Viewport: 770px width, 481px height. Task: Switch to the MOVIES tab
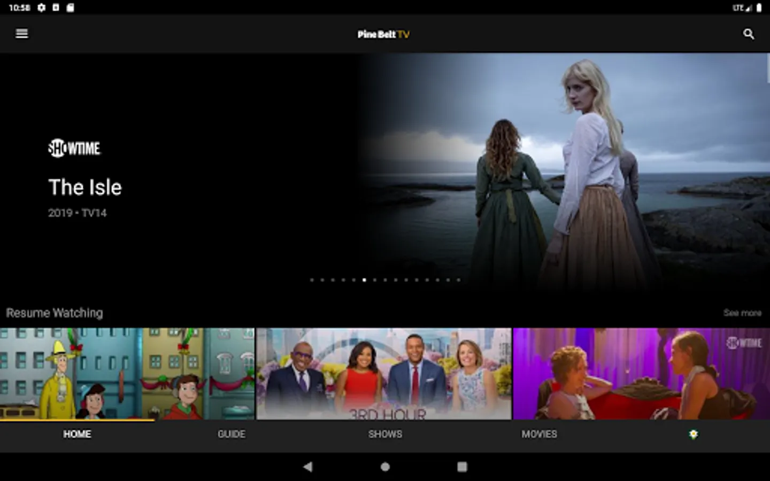(x=539, y=435)
